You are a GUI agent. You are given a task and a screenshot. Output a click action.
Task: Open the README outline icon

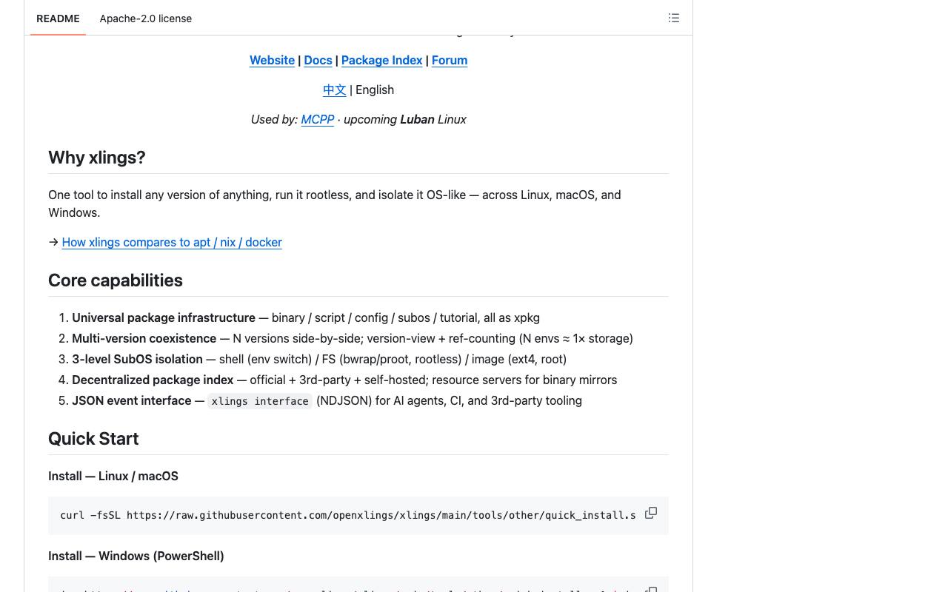click(674, 18)
